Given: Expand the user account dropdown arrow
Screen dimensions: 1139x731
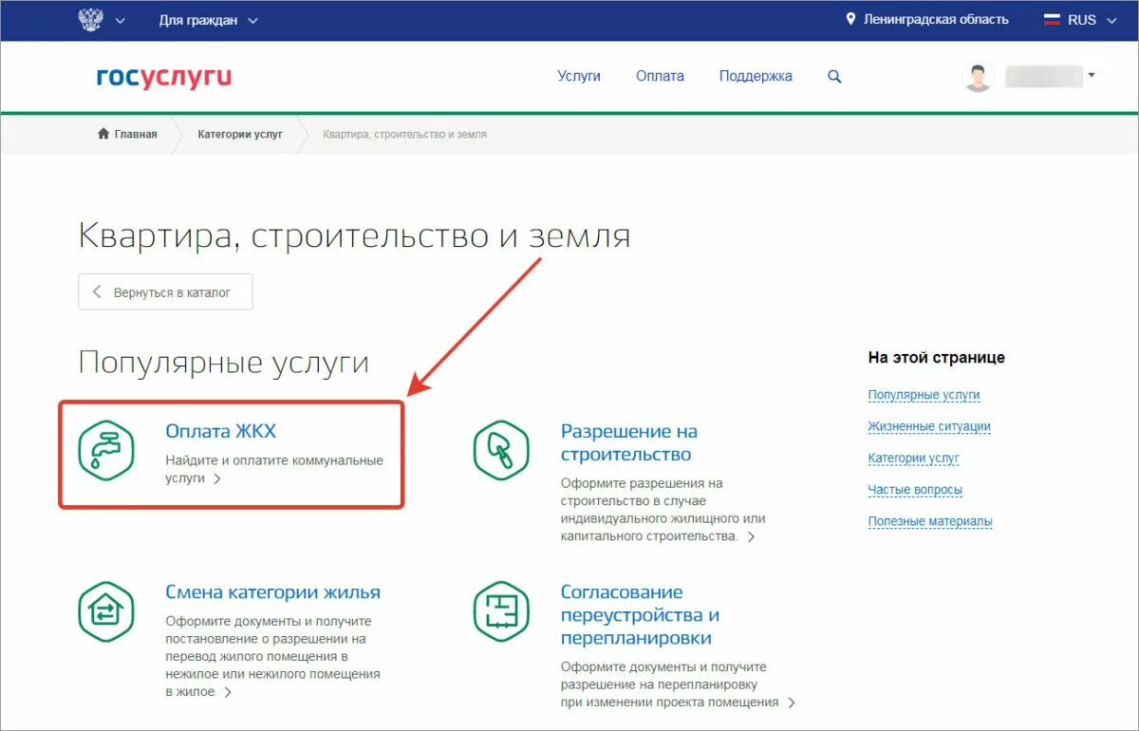Looking at the screenshot, I should click(1092, 74).
